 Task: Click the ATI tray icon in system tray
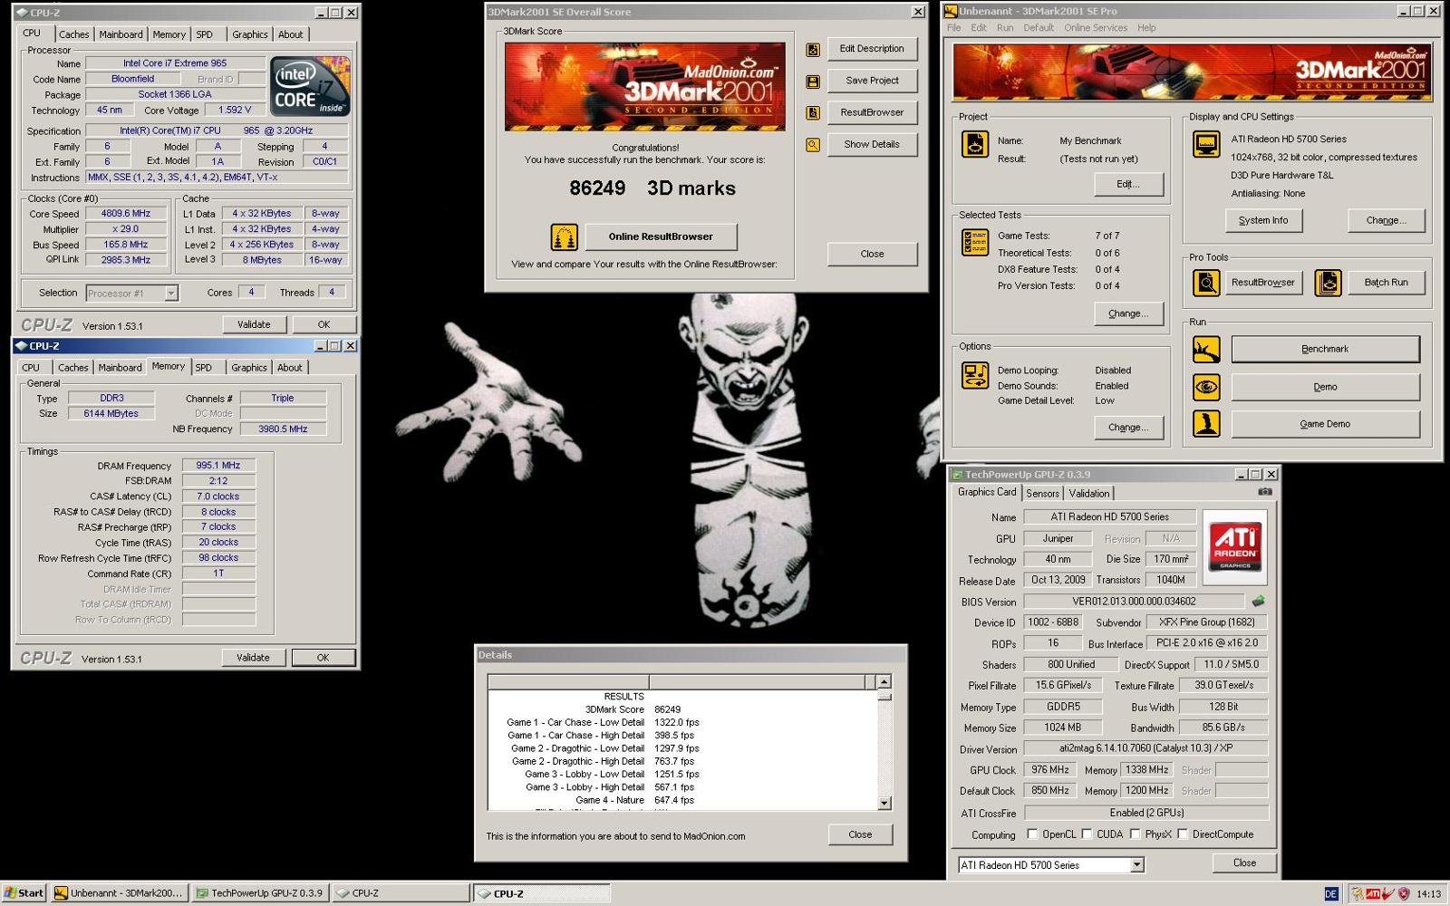(x=1374, y=894)
